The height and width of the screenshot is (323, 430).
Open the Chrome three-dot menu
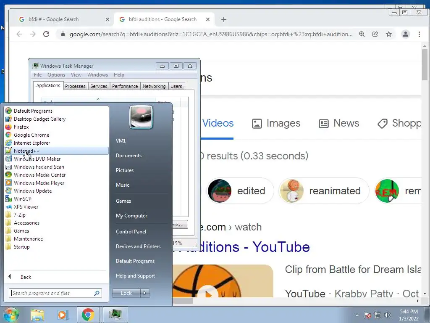coord(419,34)
